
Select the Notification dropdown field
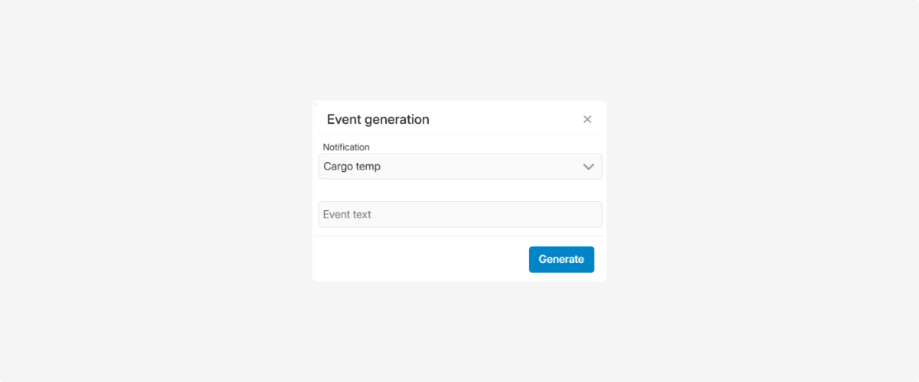click(x=459, y=167)
